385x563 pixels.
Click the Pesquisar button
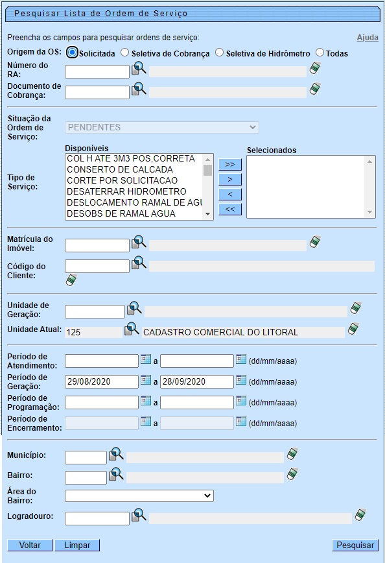pyautogui.click(x=355, y=545)
